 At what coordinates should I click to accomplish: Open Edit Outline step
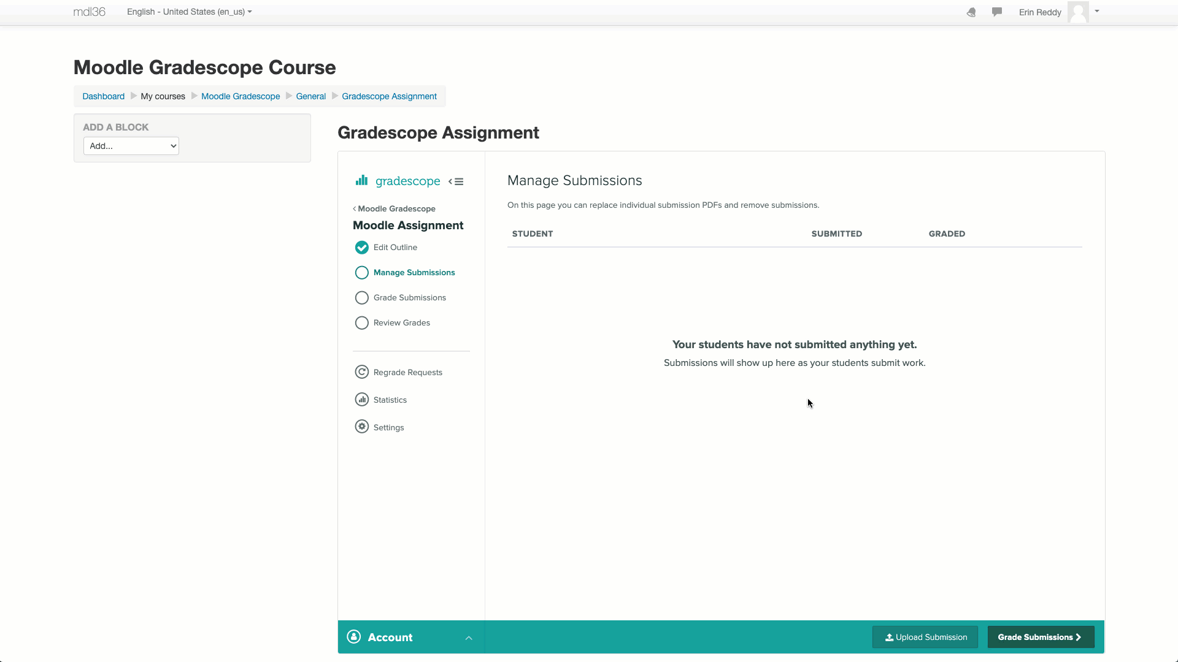tap(395, 248)
